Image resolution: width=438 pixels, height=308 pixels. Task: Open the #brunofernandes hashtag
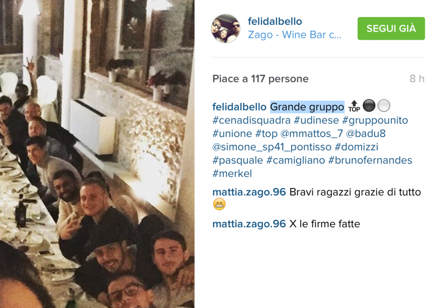point(370,161)
